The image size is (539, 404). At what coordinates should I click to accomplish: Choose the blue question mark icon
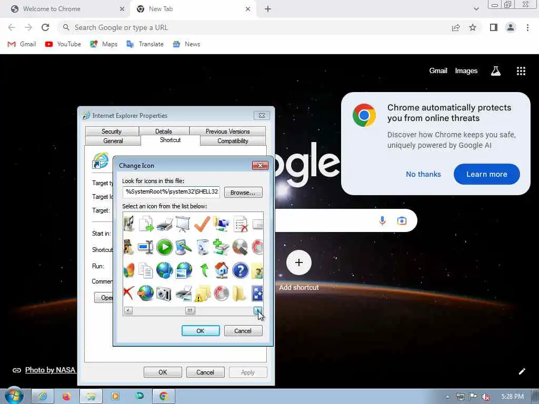pos(240,270)
